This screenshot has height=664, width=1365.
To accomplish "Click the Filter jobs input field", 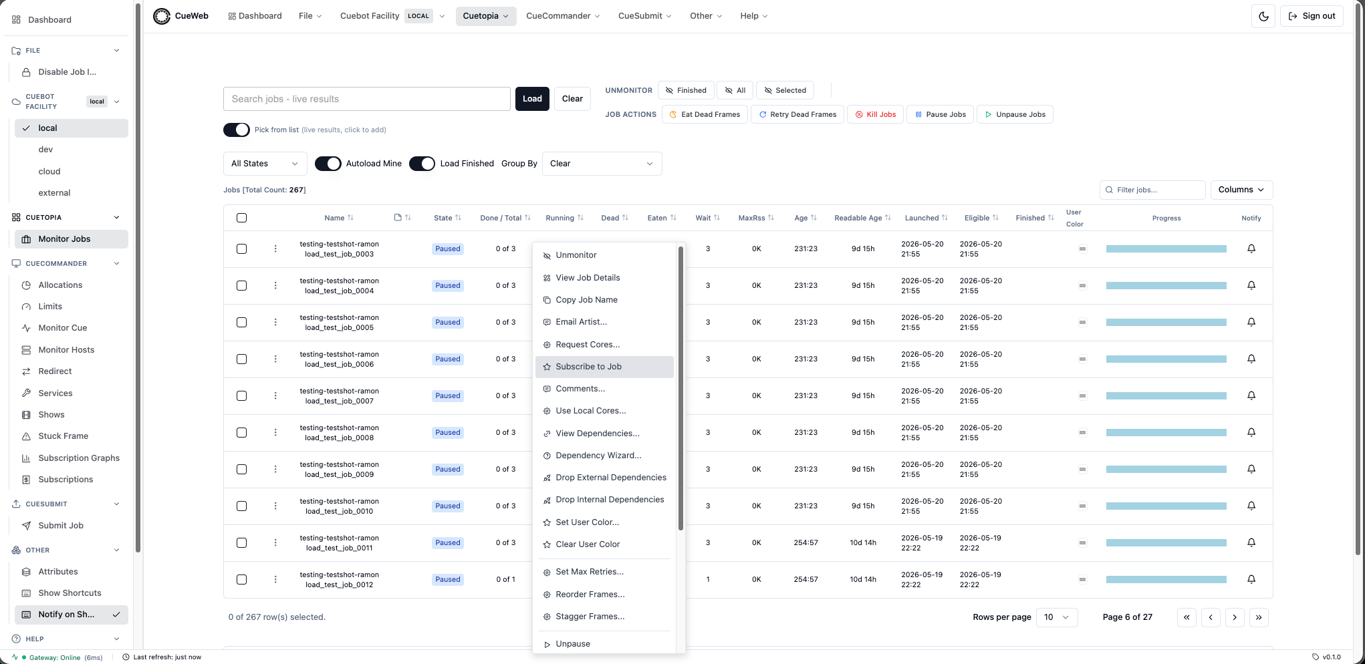I will [1152, 190].
